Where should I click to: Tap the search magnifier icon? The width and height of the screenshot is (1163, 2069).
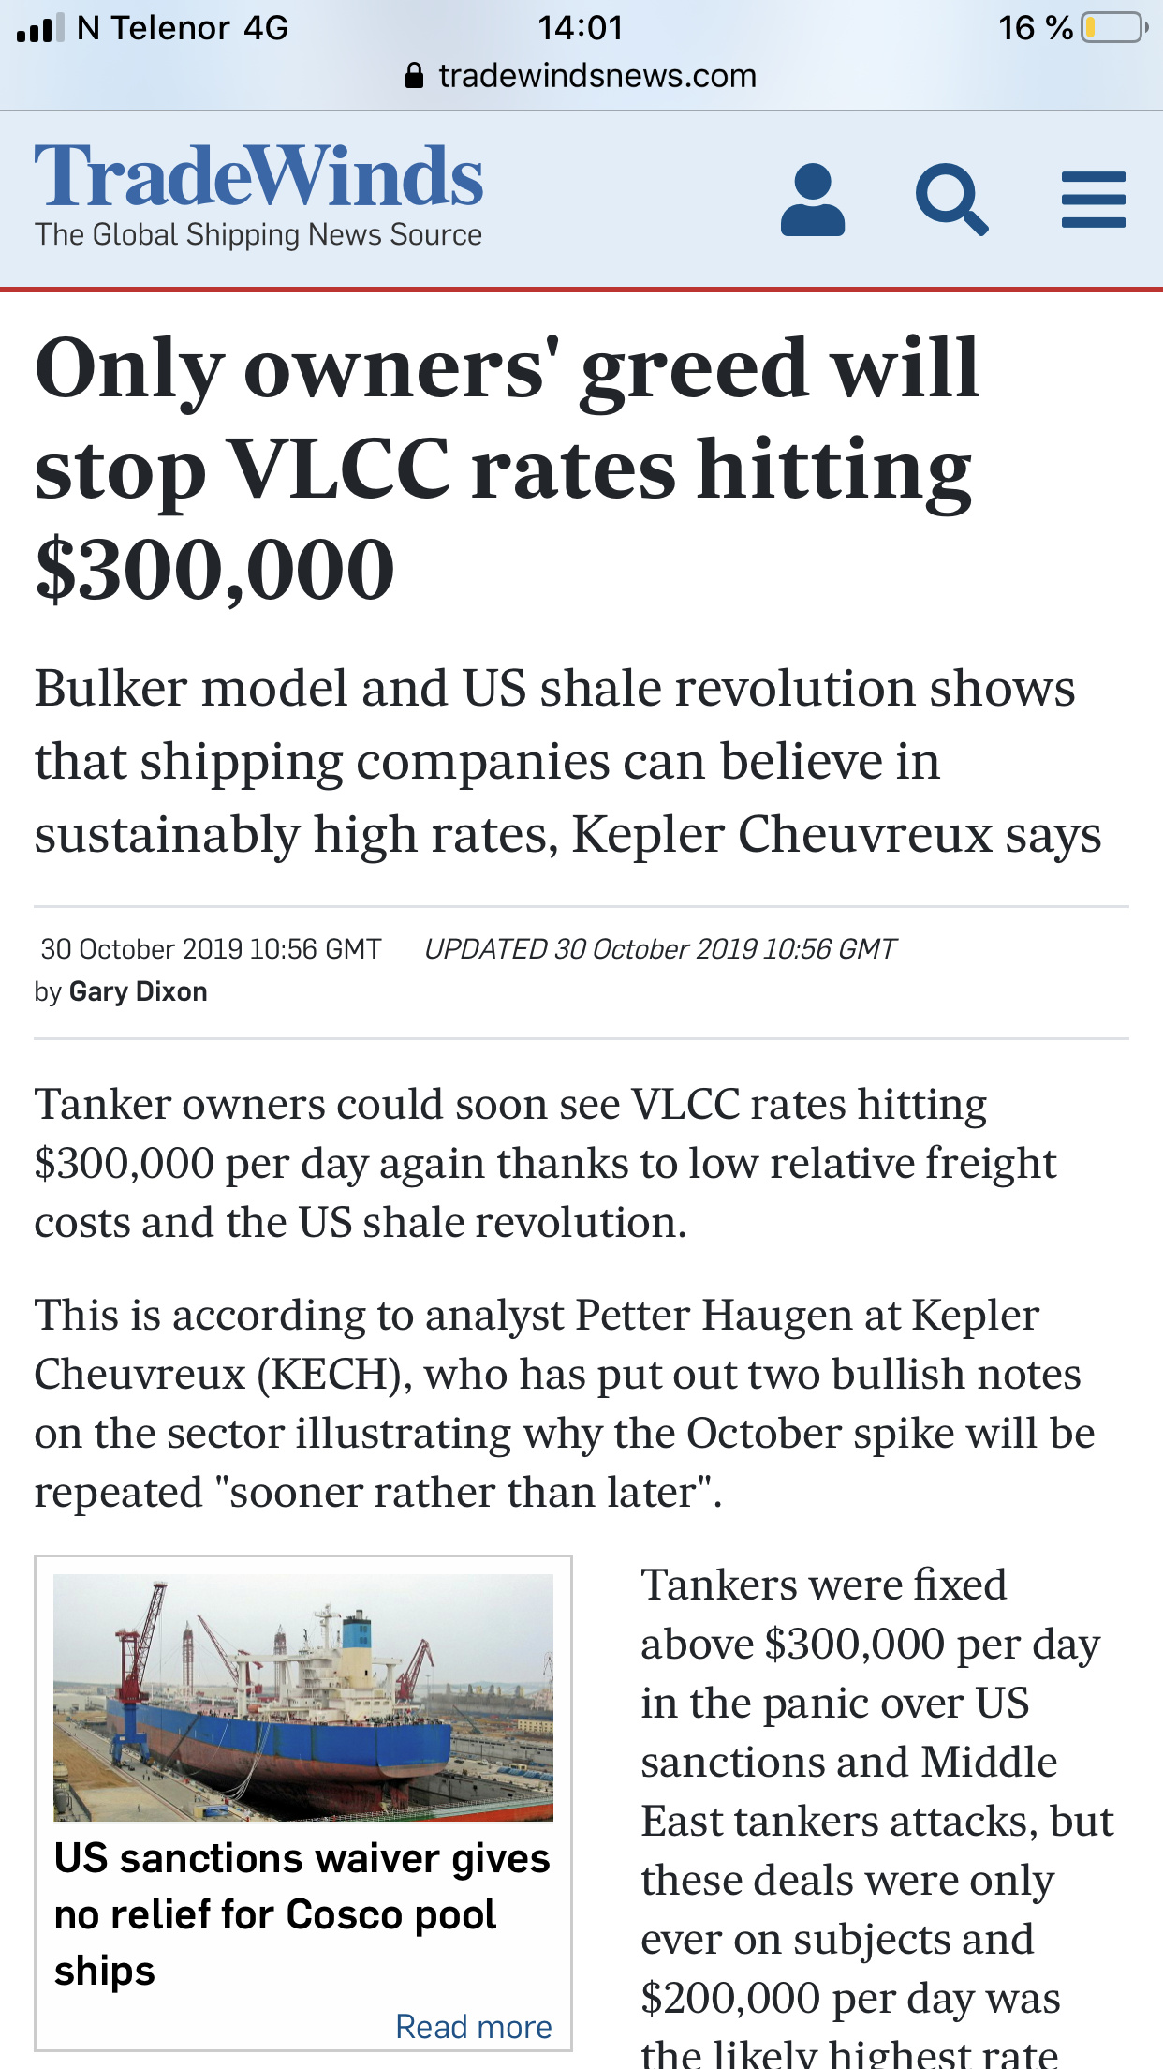951,199
